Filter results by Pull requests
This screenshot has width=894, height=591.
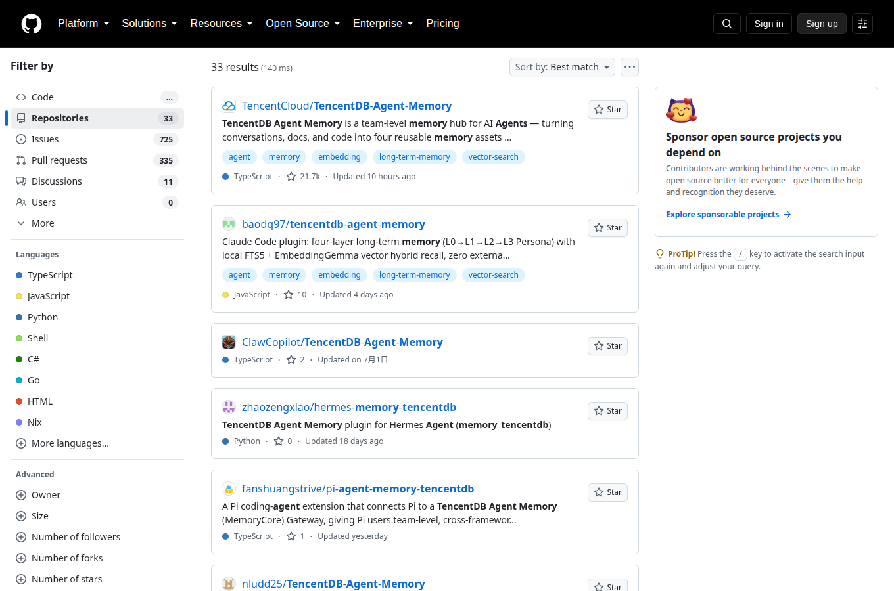point(97,160)
